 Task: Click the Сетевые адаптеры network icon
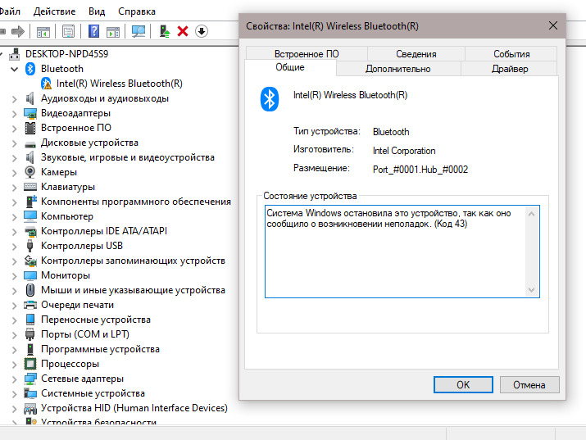click(30, 379)
